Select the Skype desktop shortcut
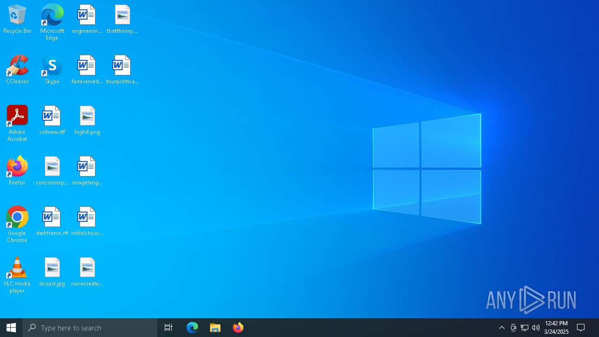Screen dimensions: 599x337 [52, 70]
